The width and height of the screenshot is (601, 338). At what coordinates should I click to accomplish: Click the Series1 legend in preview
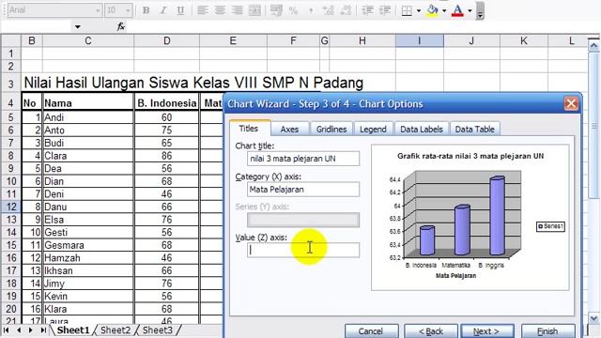pos(550,226)
